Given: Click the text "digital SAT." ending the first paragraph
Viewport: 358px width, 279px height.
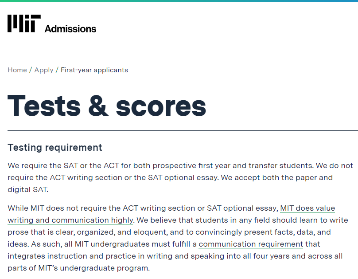Looking at the screenshot, I should tap(28, 189).
